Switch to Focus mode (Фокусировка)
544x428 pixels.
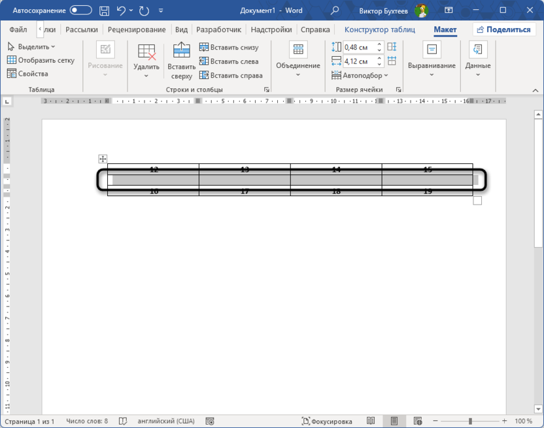326,421
